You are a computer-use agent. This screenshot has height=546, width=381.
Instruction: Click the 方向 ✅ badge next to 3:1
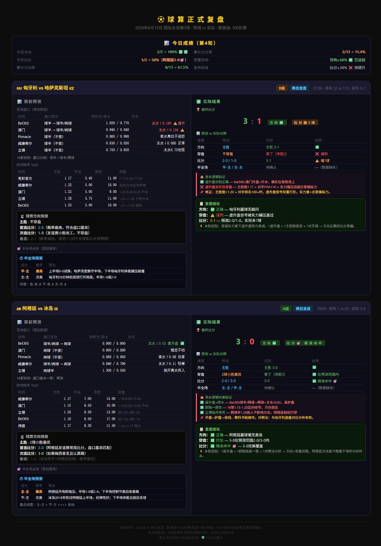(x=277, y=123)
